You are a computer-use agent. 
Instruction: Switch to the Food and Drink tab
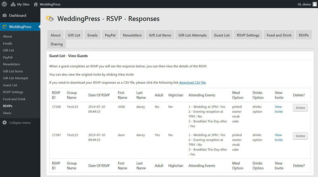279,35
